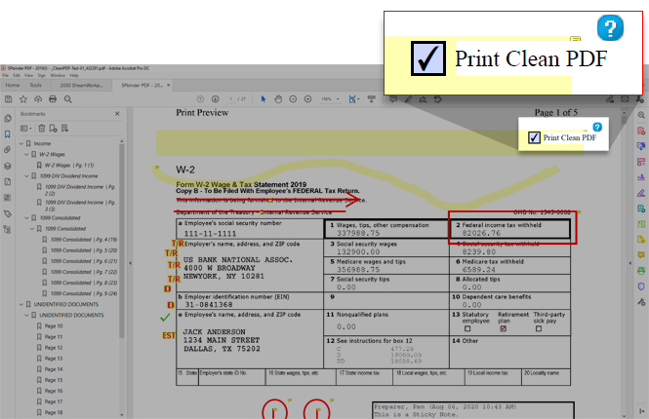This screenshot has height=419, width=649.
Task: Close the SPbinder PDF document tab
Action: tap(169, 85)
